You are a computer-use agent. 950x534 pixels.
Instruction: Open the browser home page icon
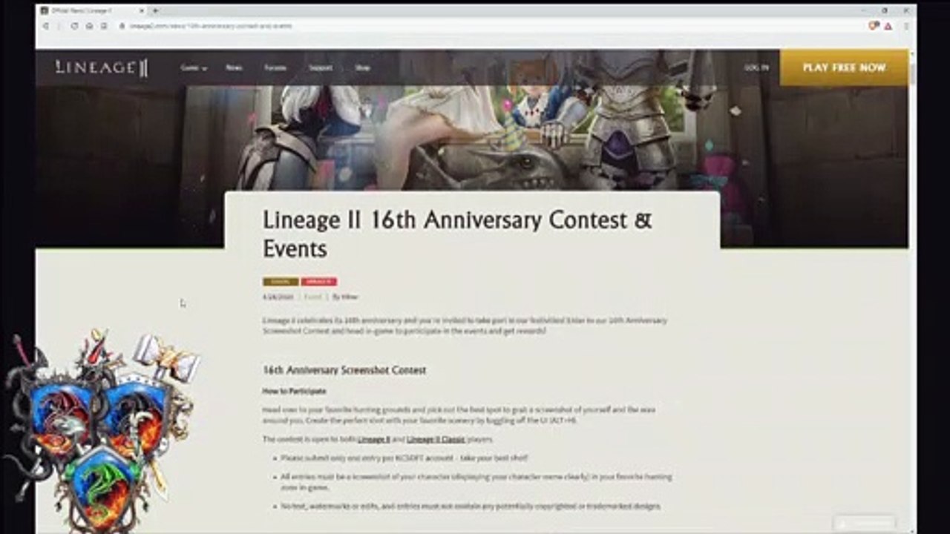click(x=88, y=25)
